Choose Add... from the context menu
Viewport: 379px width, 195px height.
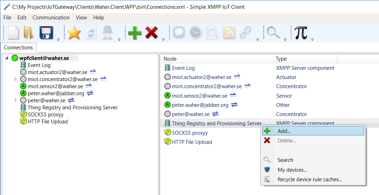(284, 131)
